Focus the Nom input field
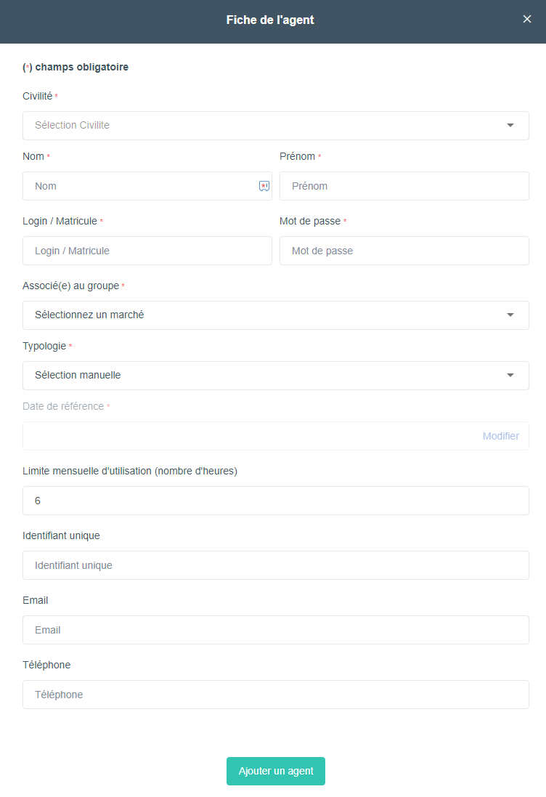The width and height of the screenshot is (546, 797). tap(147, 186)
